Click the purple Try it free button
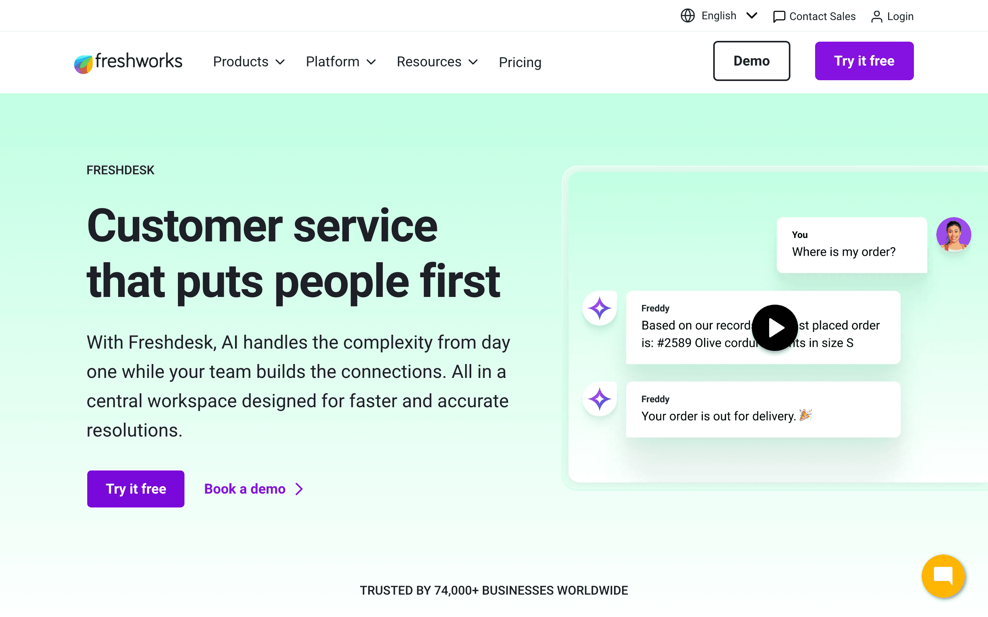The image size is (988, 617). pos(864,61)
